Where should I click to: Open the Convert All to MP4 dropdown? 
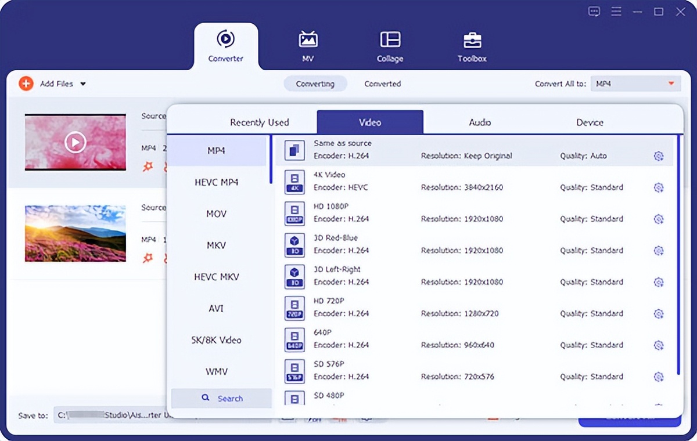[x=635, y=84]
